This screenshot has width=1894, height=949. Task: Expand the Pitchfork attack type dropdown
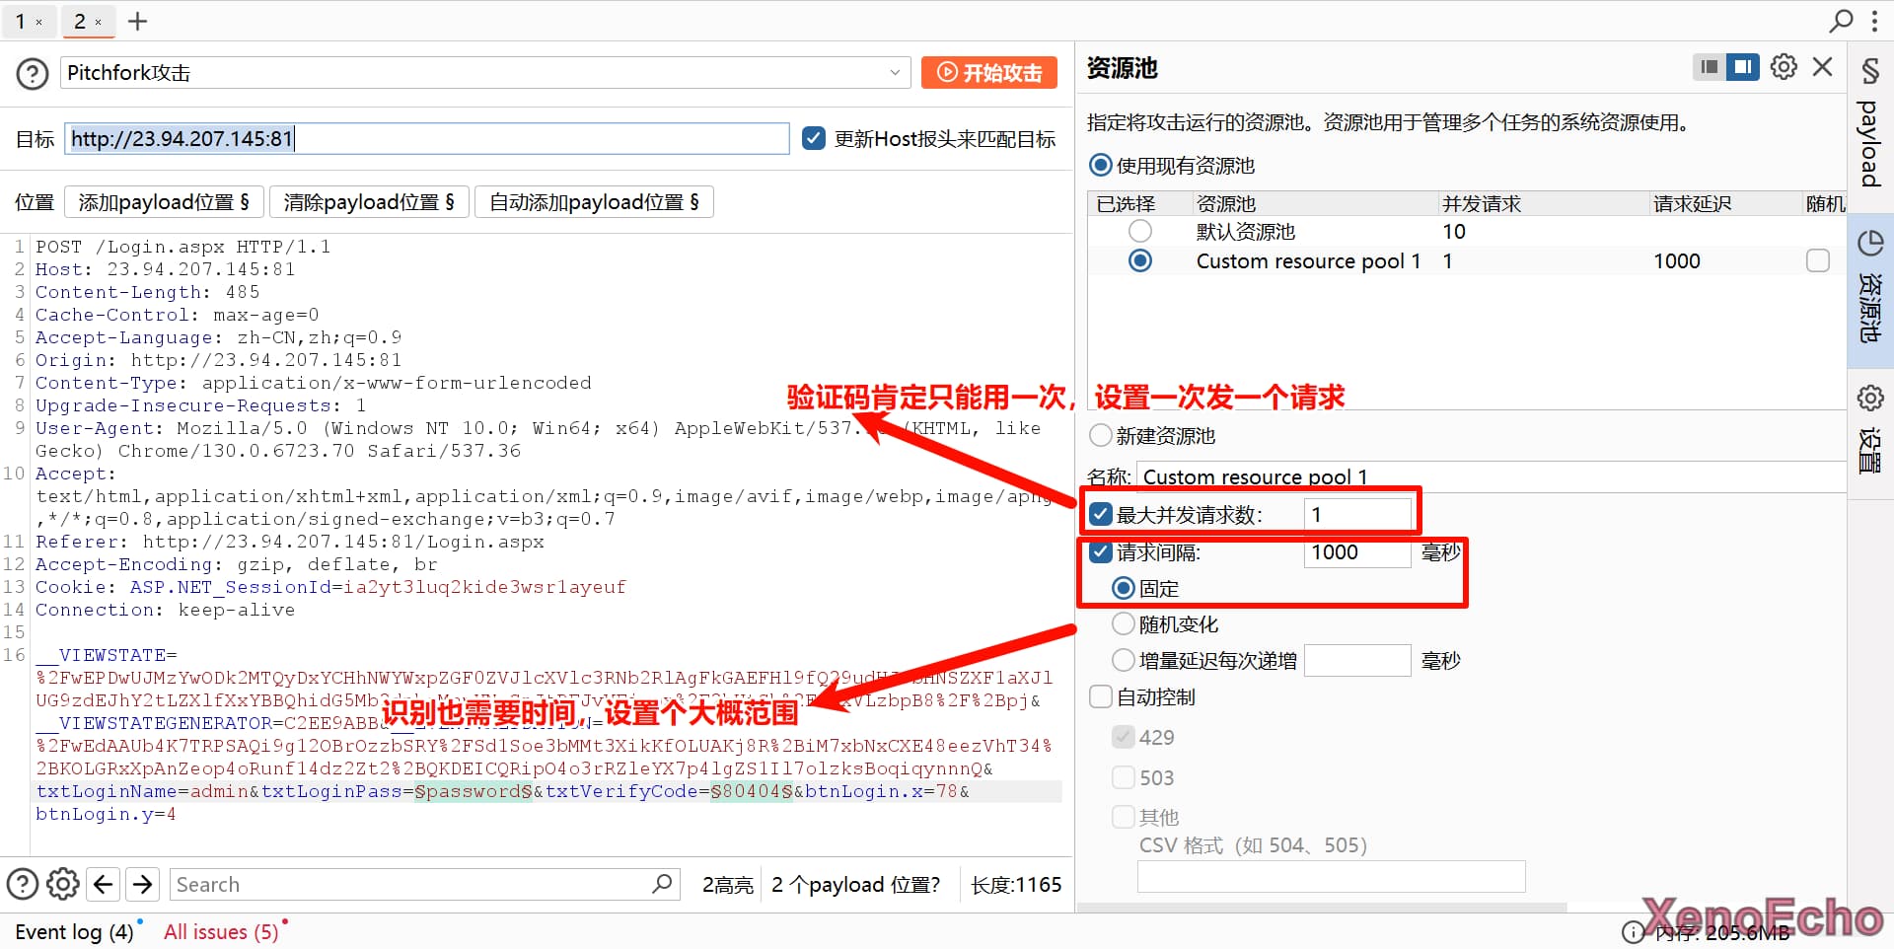pyautogui.click(x=894, y=73)
